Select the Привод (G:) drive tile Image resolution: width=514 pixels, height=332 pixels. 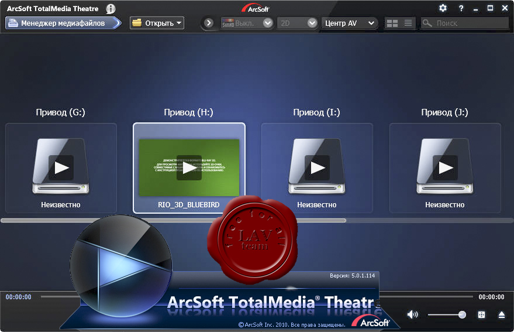pyautogui.click(x=61, y=168)
